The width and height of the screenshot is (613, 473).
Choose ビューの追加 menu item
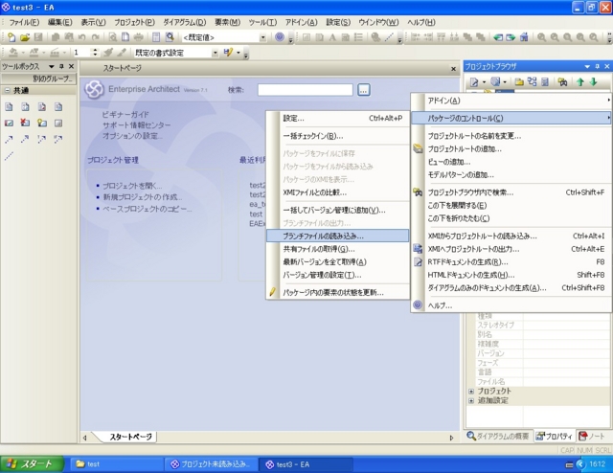point(511,162)
